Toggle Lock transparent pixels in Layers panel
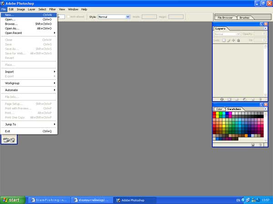The height and width of the screenshot is (204, 273). coord(224,40)
